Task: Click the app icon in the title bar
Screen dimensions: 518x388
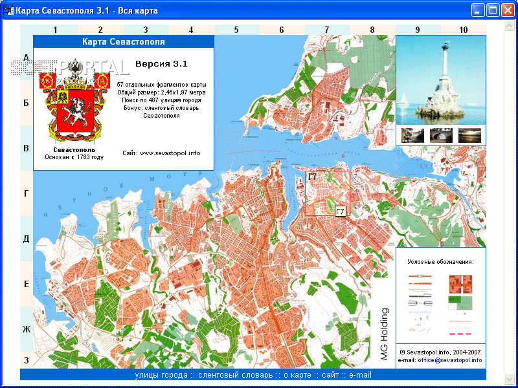Action: [8, 10]
